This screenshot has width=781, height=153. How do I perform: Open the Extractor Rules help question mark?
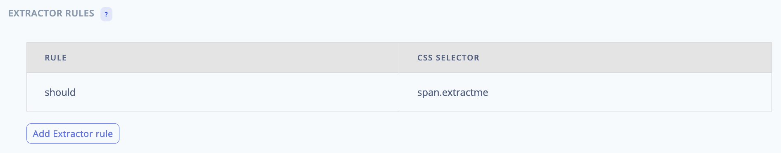pyautogui.click(x=106, y=14)
